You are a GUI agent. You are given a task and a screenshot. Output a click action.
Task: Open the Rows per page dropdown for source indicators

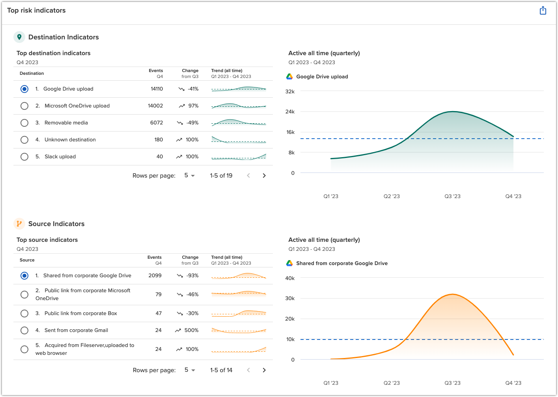click(x=188, y=370)
